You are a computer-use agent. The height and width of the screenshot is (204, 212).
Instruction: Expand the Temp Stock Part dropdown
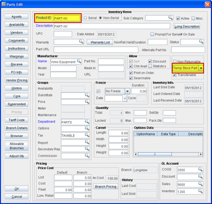coord(201,68)
